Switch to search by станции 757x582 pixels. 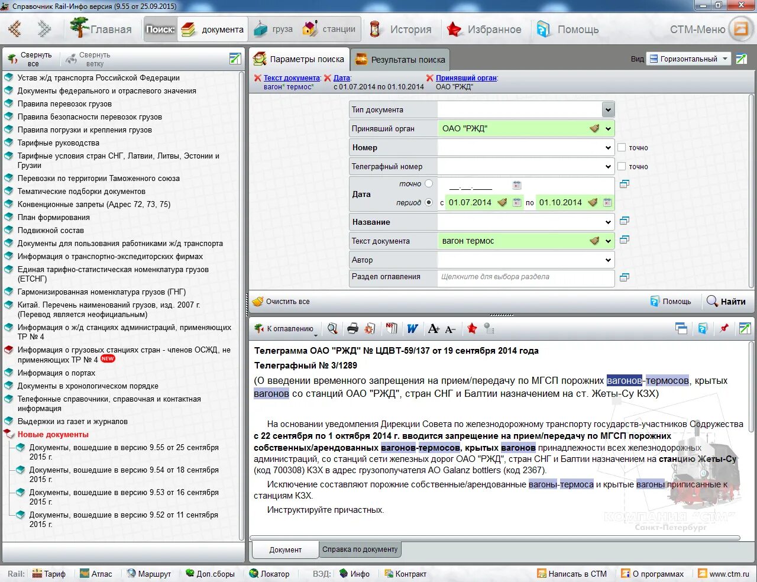click(329, 29)
